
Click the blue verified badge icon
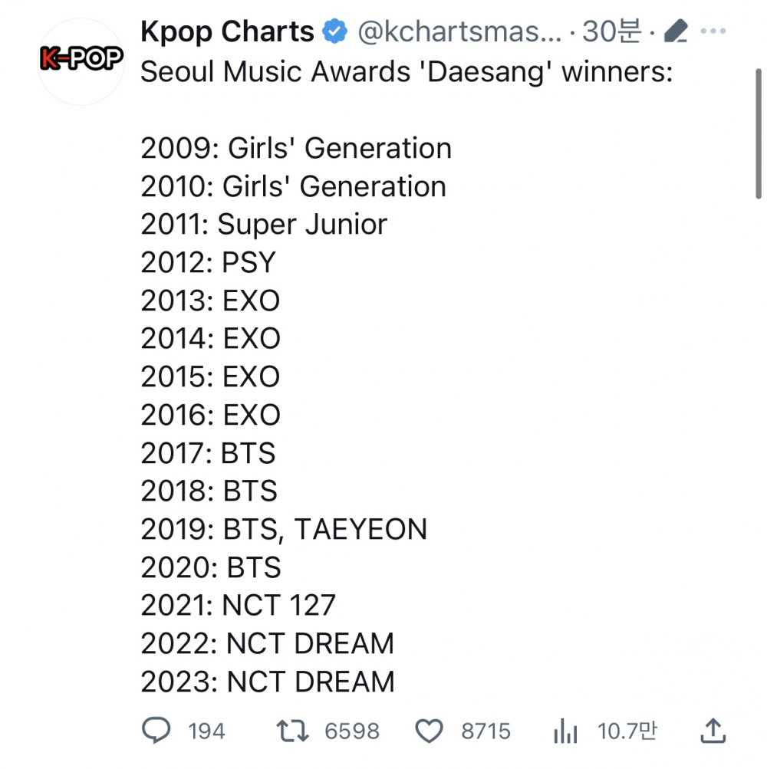[x=334, y=31]
